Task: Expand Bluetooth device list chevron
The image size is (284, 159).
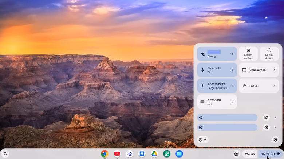Action: (233, 70)
